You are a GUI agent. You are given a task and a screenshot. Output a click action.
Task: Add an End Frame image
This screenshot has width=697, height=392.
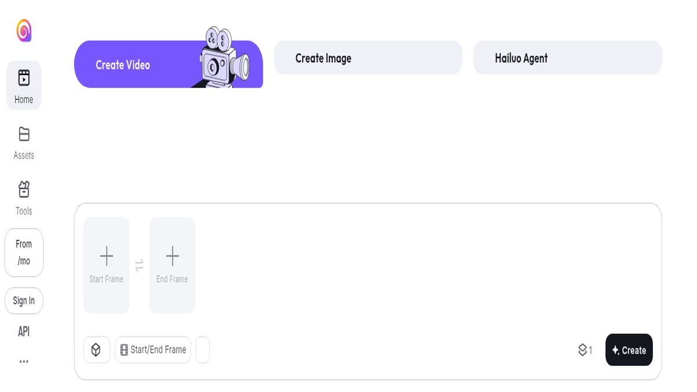172,265
